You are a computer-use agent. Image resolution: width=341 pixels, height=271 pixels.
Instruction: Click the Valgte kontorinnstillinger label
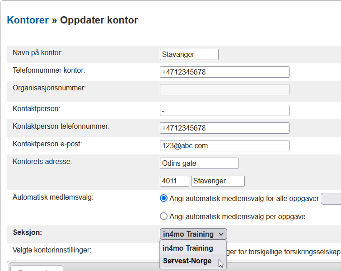coord(52,249)
